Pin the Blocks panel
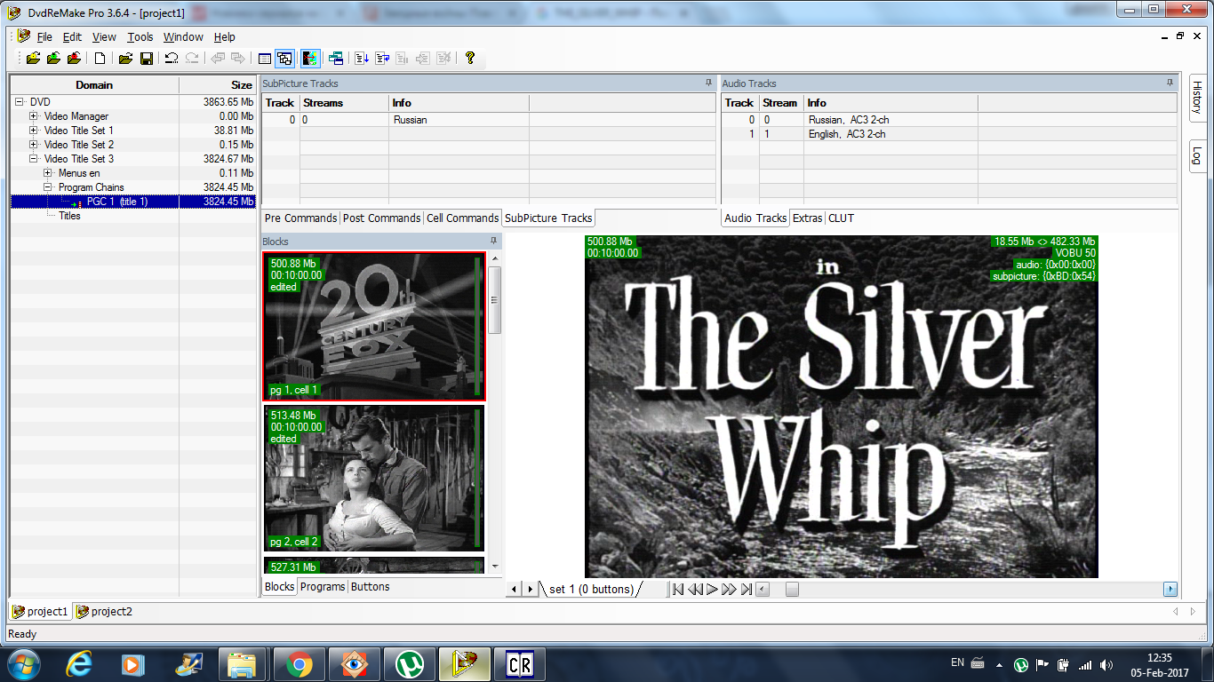Viewport: 1214px width, 682px height. 494,241
